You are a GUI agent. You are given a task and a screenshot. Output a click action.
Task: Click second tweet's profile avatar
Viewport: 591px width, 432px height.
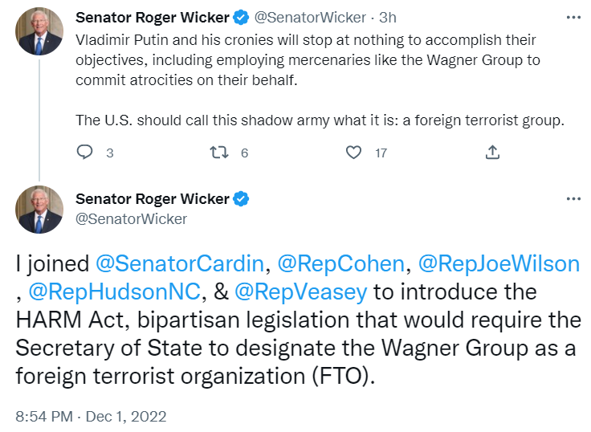click(x=39, y=210)
